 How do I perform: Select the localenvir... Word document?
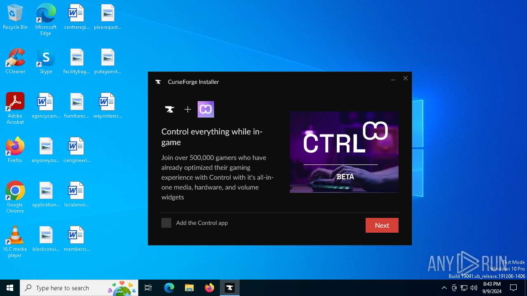pos(77,195)
